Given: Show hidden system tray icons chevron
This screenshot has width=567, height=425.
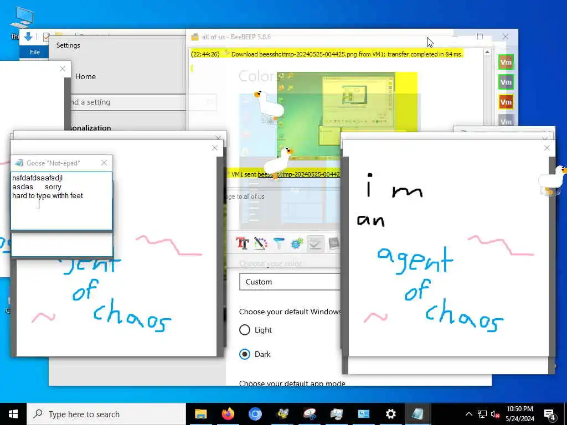Looking at the screenshot, I should (468, 414).
